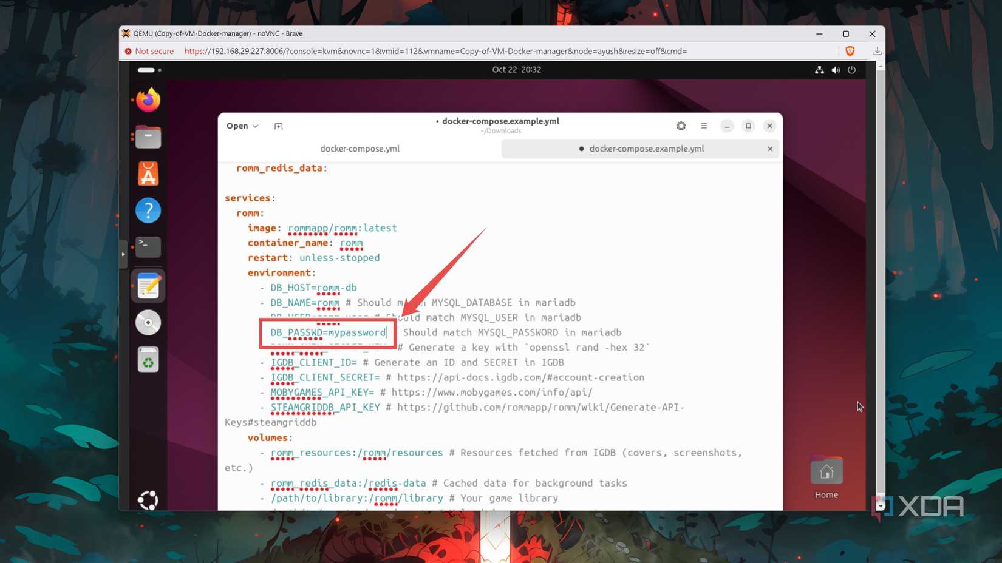Click the IGDB_CLIENT_SECRET= entry

(x=325, y=377)
